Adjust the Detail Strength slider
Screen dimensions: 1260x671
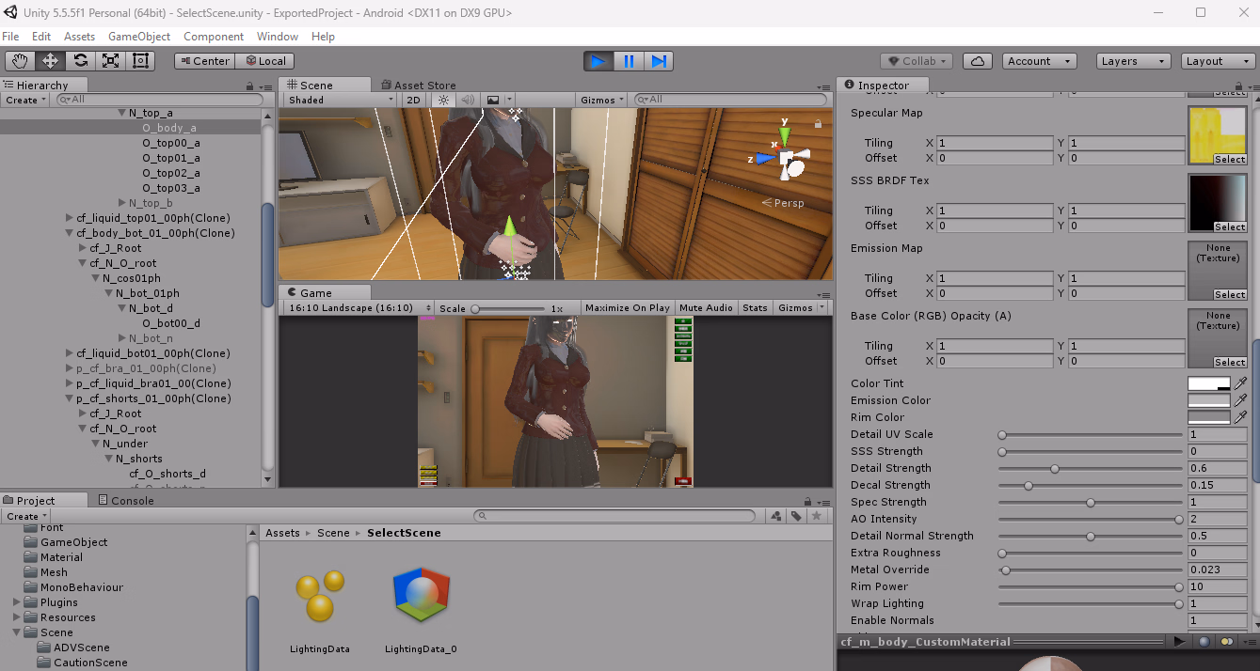click(1054, 468)
